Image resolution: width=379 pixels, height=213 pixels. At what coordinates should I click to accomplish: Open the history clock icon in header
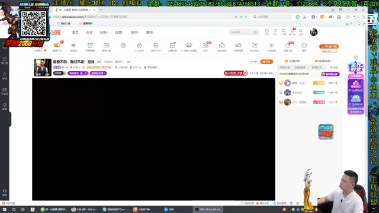267,31
